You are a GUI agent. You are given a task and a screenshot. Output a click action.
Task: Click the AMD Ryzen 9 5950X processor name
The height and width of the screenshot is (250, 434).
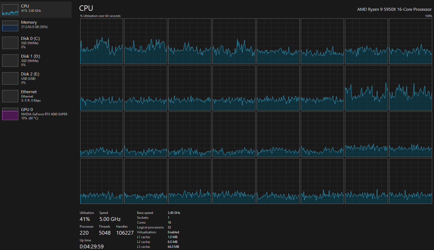394,9
